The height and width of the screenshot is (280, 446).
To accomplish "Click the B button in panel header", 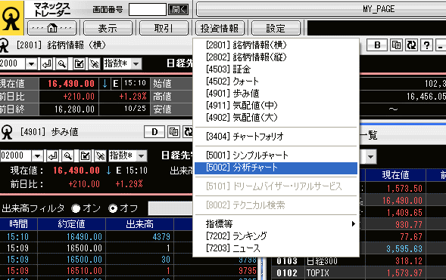I will [x=377, y=45].
